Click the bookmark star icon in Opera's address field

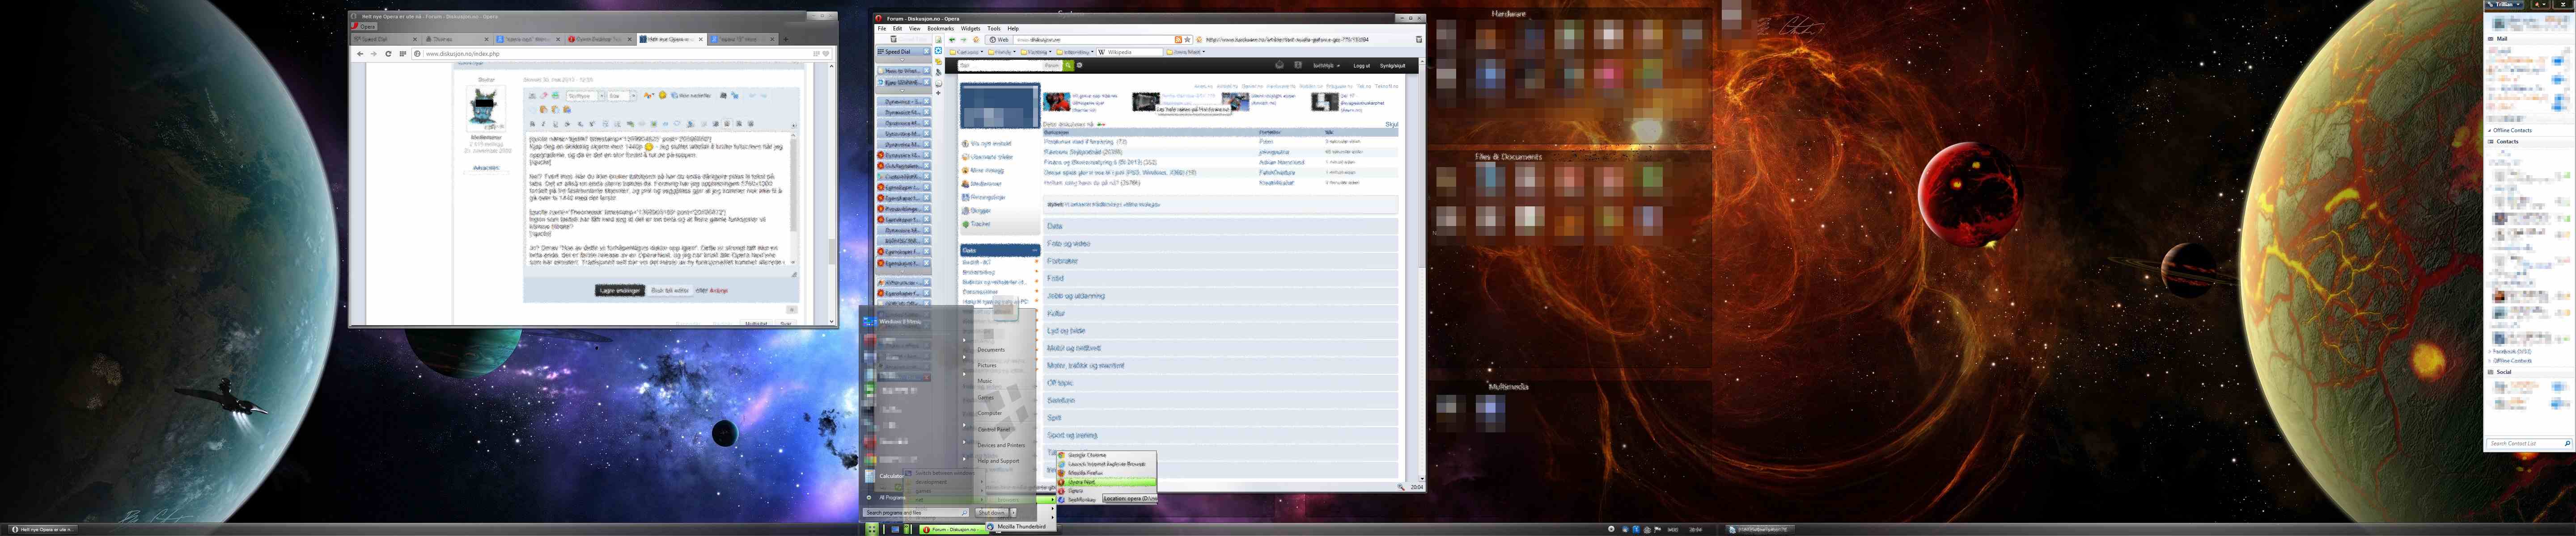click(x=1187, y=40)
